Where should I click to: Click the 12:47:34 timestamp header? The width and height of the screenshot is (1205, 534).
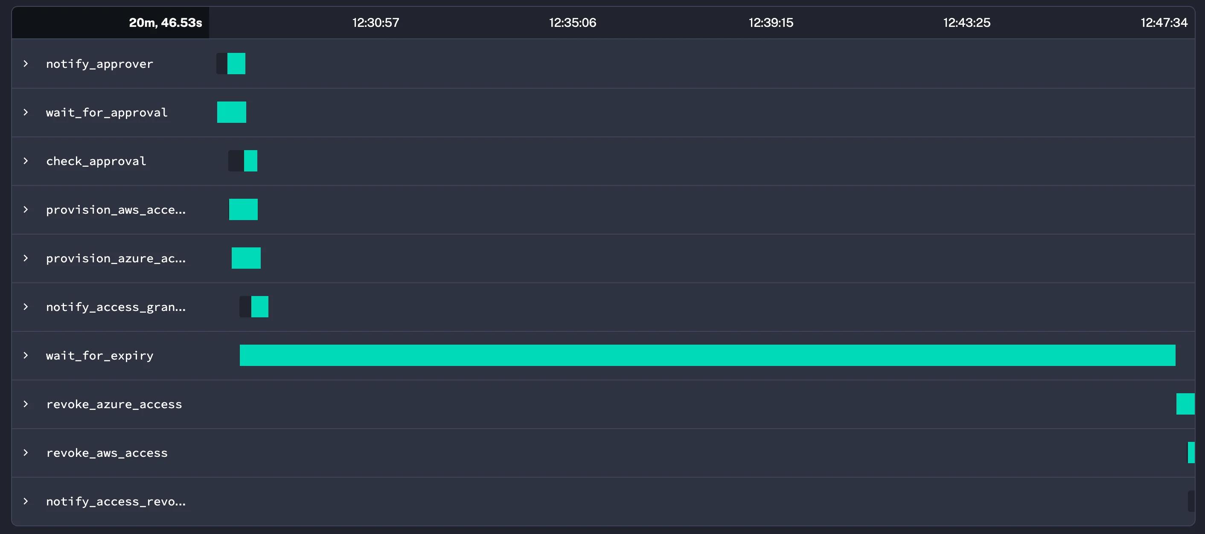1164,23
